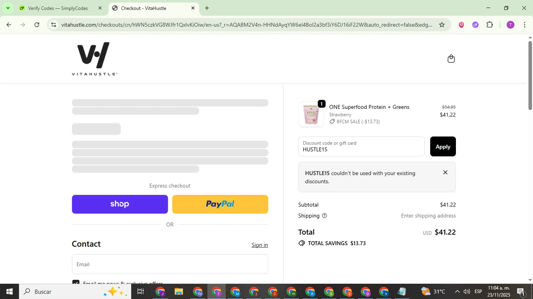Open the Extensions puzzle menu
Screen dimensions: 533x299
pyautogui.click(x=490, y=25)
